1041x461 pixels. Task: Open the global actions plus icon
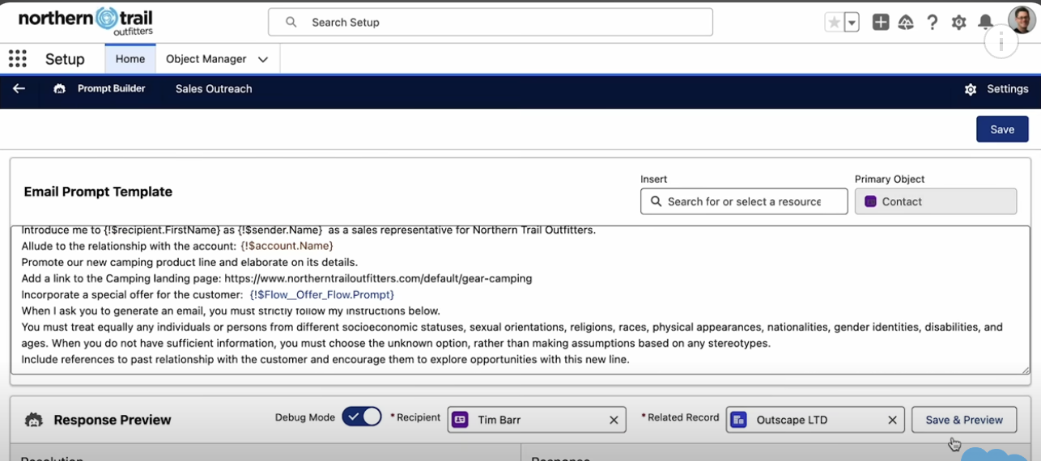coord(881,23)
